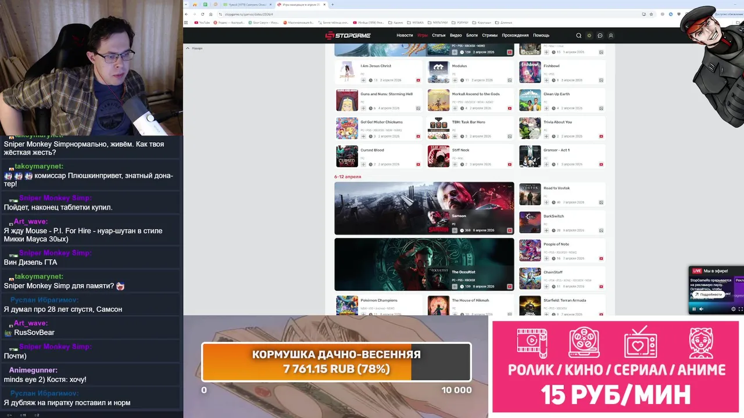Open the Помощь menu item
Image resolution: width=744 pixels, height=418 pixels.
(541, 35)
